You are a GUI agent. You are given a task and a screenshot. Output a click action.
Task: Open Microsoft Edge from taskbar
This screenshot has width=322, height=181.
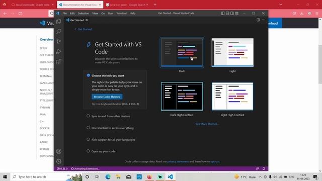(108, 176)
